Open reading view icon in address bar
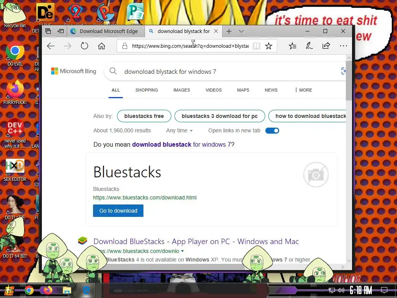 (x=256, y=46)
